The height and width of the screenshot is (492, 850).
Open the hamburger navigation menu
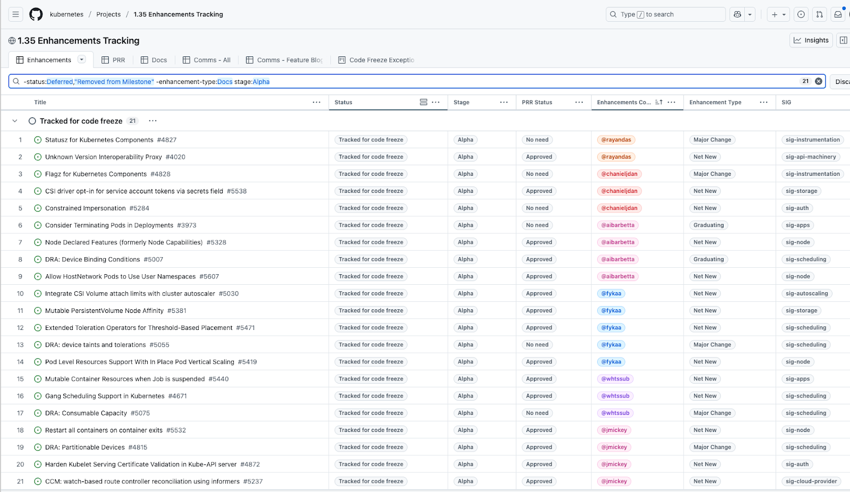16,14
